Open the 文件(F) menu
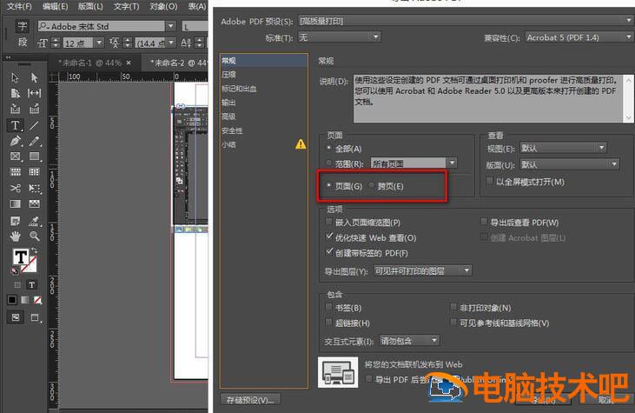 tap(18, 6)
